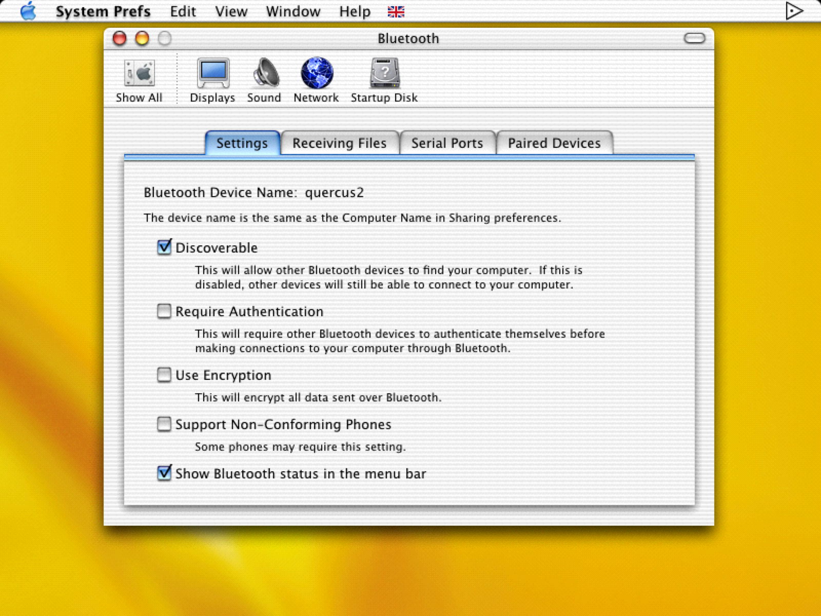This screenshot has width=821, height=616.
Task: Open the System Prefs application menu
Action: pos(103,11)
